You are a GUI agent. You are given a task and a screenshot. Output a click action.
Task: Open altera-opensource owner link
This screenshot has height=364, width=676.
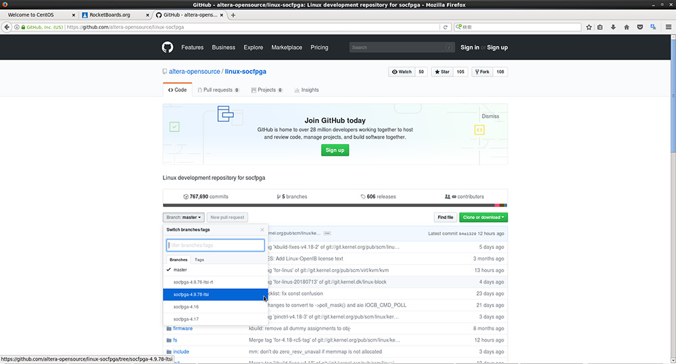195,72
